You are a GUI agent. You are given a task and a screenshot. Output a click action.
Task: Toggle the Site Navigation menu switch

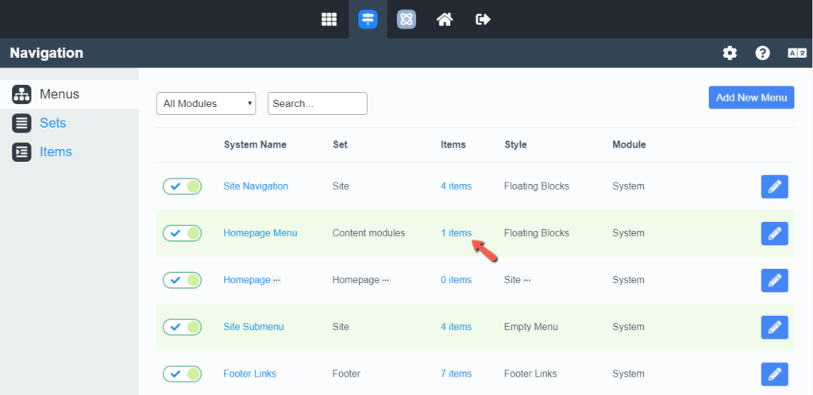182,186
